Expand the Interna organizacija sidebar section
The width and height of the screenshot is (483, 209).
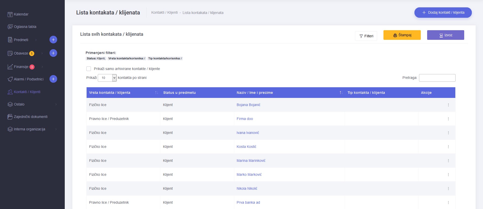point(56,129)
